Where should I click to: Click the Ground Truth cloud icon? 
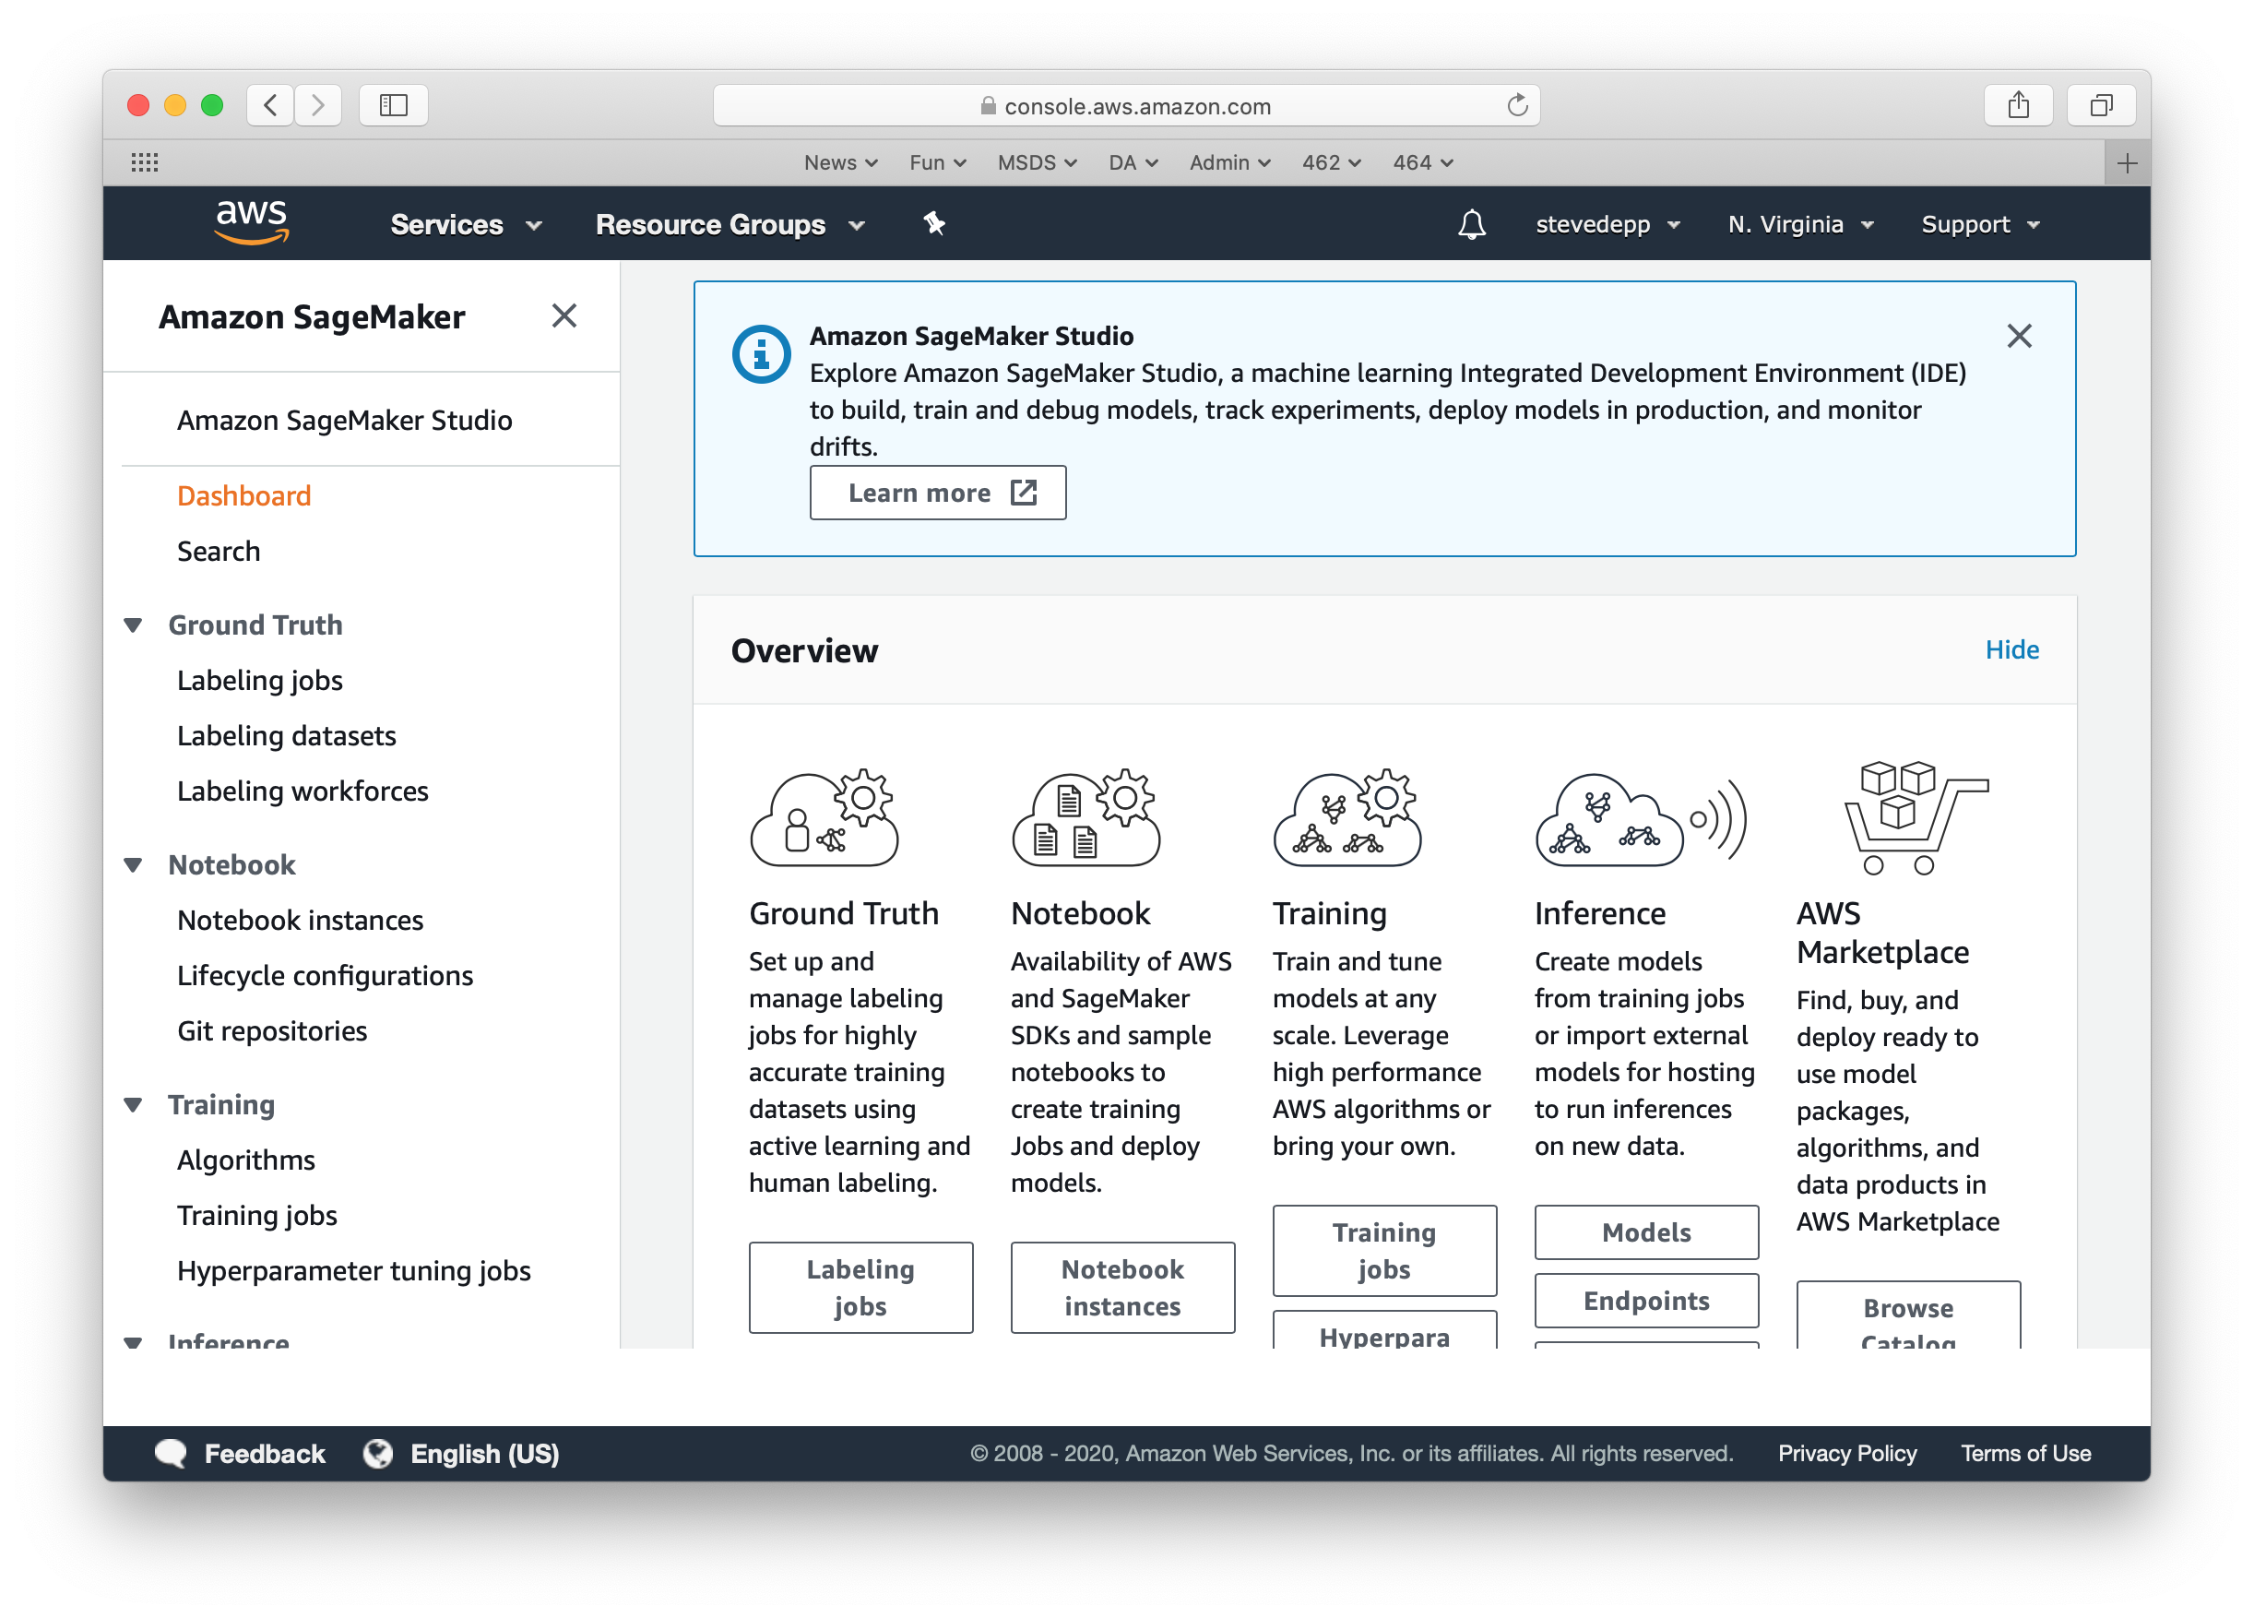[x=824, y=818]
